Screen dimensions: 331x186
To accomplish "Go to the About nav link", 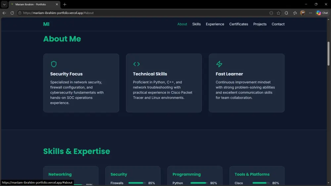I will pyautogui.click(x=182, y=24).
